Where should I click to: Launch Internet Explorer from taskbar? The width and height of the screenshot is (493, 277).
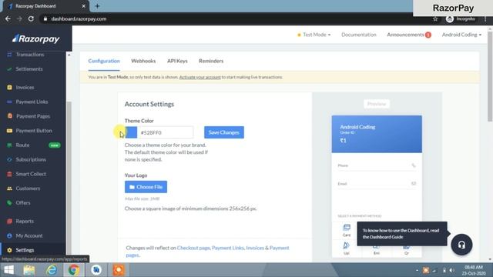click(52, 270)
